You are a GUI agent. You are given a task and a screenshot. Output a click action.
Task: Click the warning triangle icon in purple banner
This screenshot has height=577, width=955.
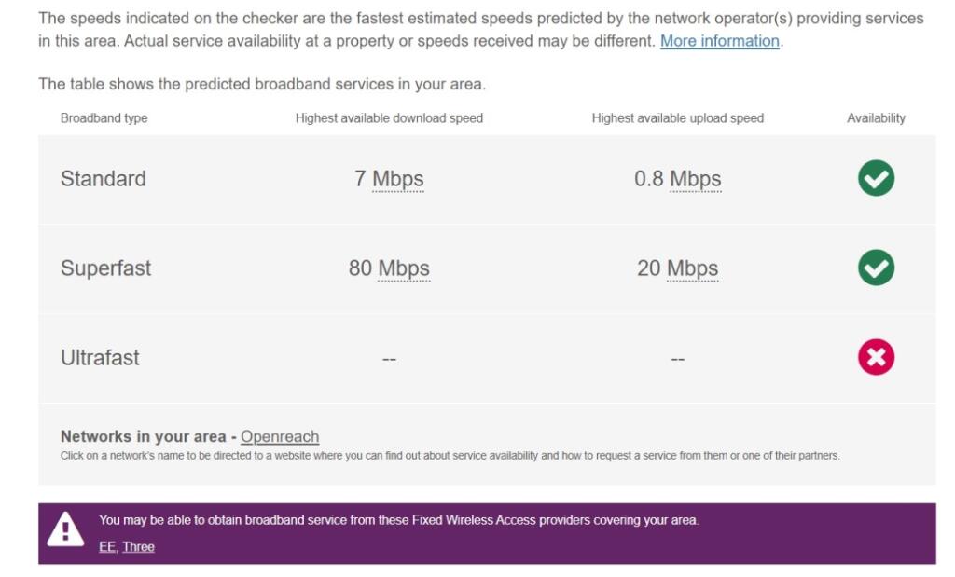point(65,531)
